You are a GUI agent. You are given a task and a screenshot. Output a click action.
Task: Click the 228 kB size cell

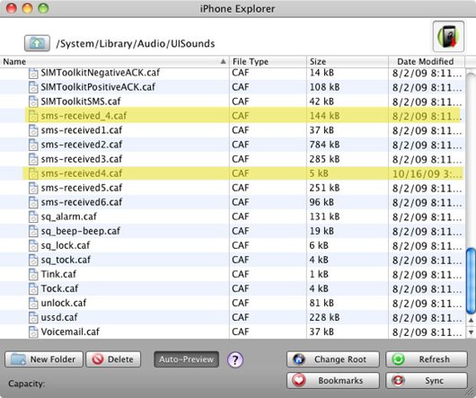[324, 317]
